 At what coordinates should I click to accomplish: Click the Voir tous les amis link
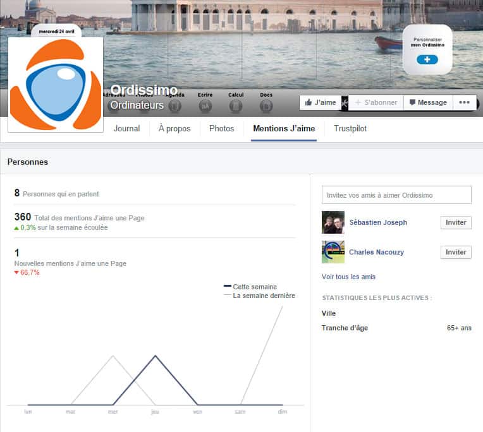[348, 277]
